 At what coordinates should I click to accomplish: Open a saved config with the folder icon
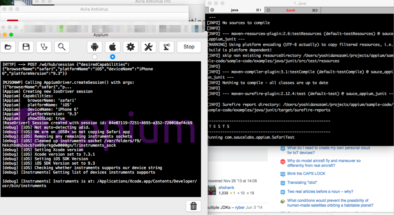tap(8, 47)
